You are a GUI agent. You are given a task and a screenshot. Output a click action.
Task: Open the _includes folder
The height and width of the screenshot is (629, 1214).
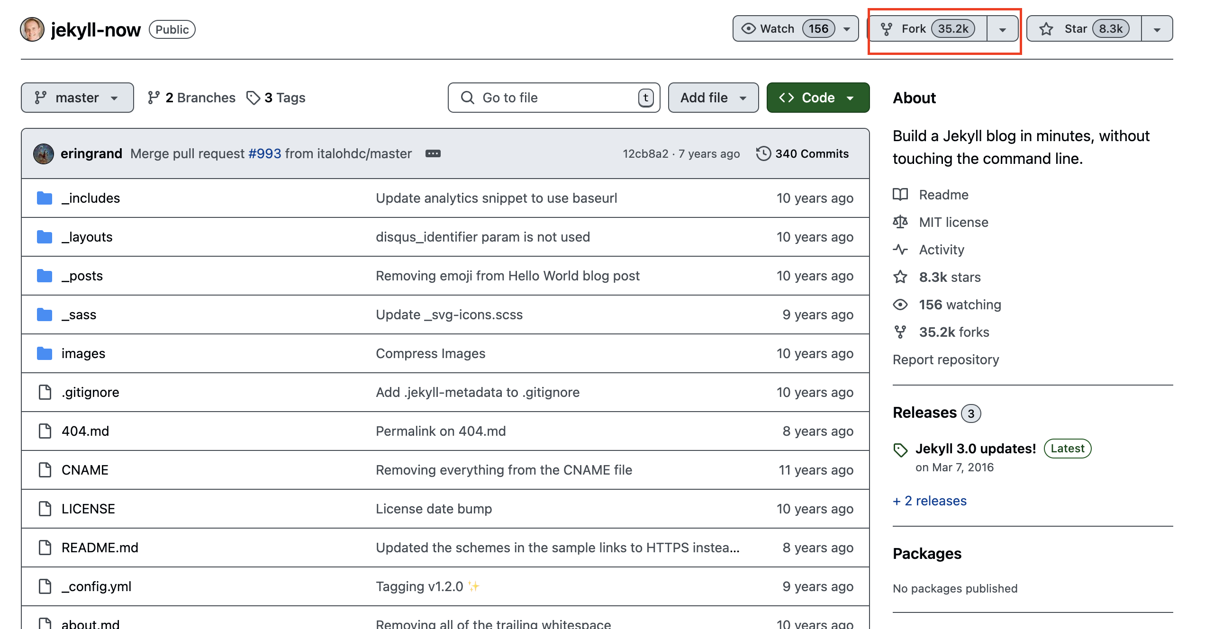[x=91, y=198]
